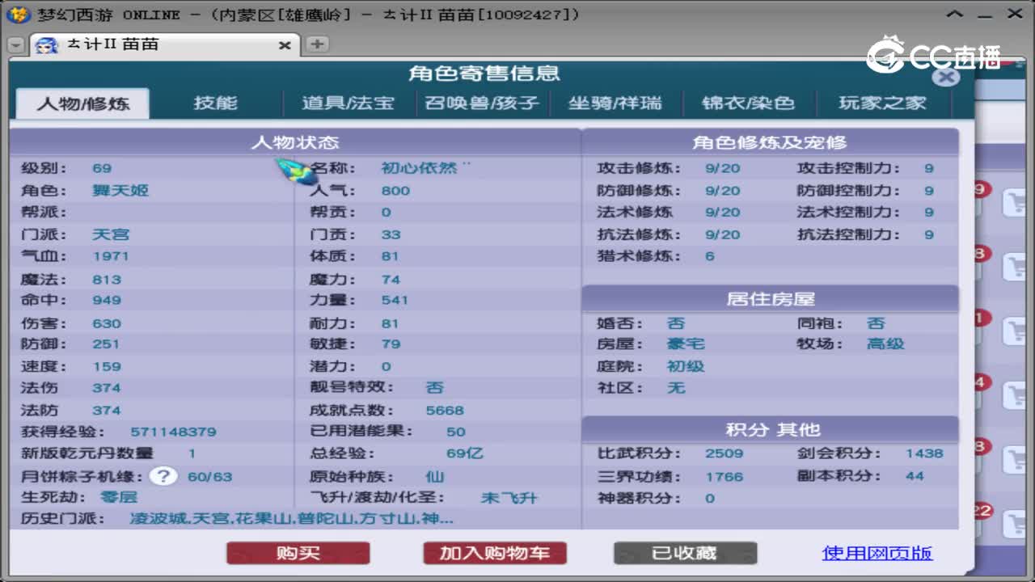Open a new tab with the plus button

(x=317, y=44)
